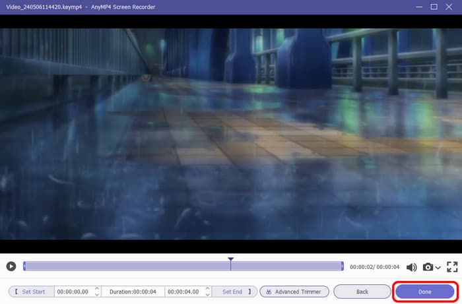Image resolution: width=462 pixels, height=304 pixels.
Task: Play the recorded video preview
Action: coord(11,266)
